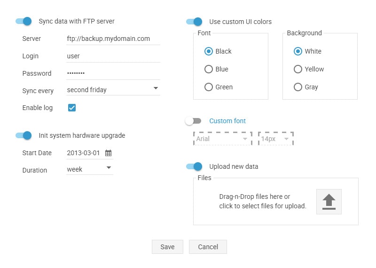The width and height of the screenshot is (376, 268).
Task: Choose Green as the font color
Action: (x=209, y=87)
